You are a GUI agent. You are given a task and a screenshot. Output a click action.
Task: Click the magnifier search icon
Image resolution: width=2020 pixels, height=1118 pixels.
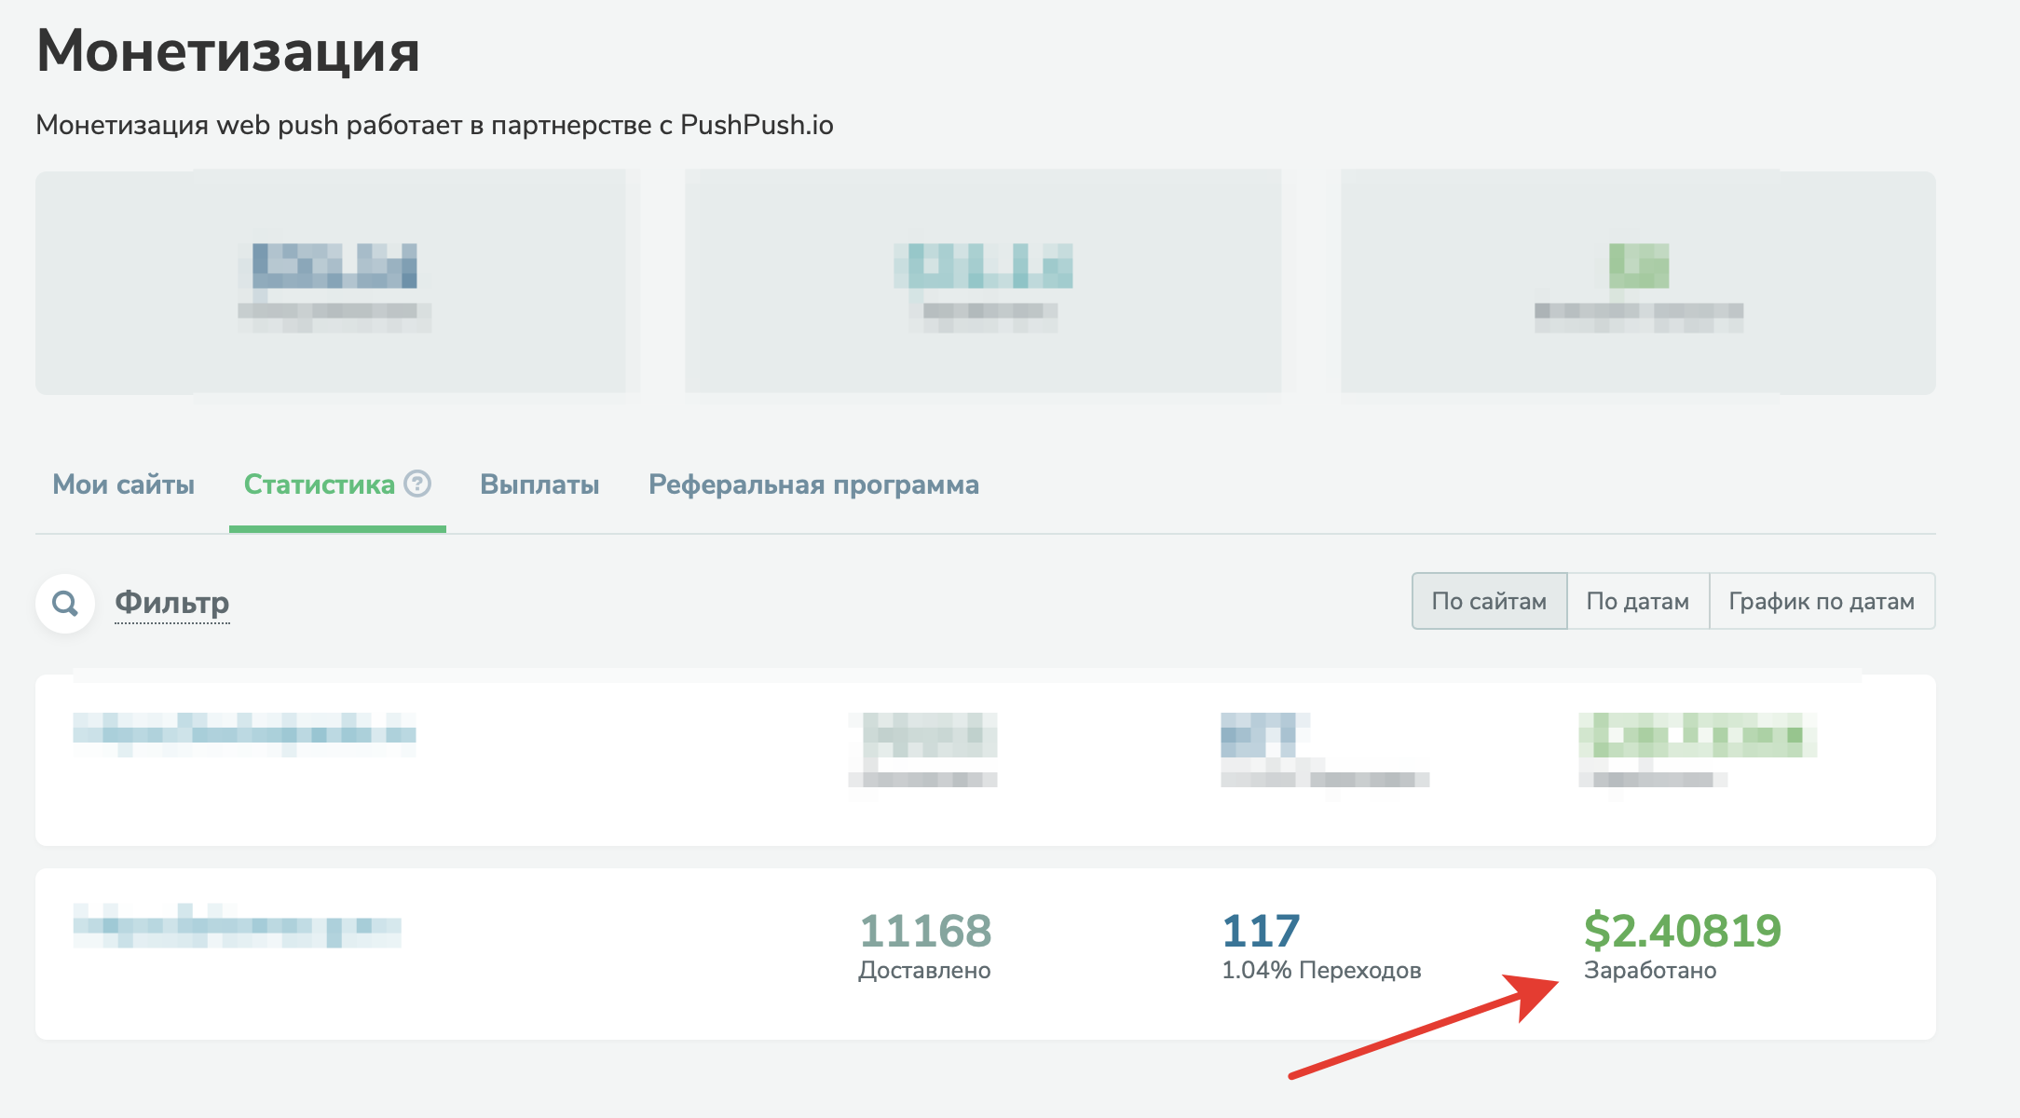click(x=65, y=604)
